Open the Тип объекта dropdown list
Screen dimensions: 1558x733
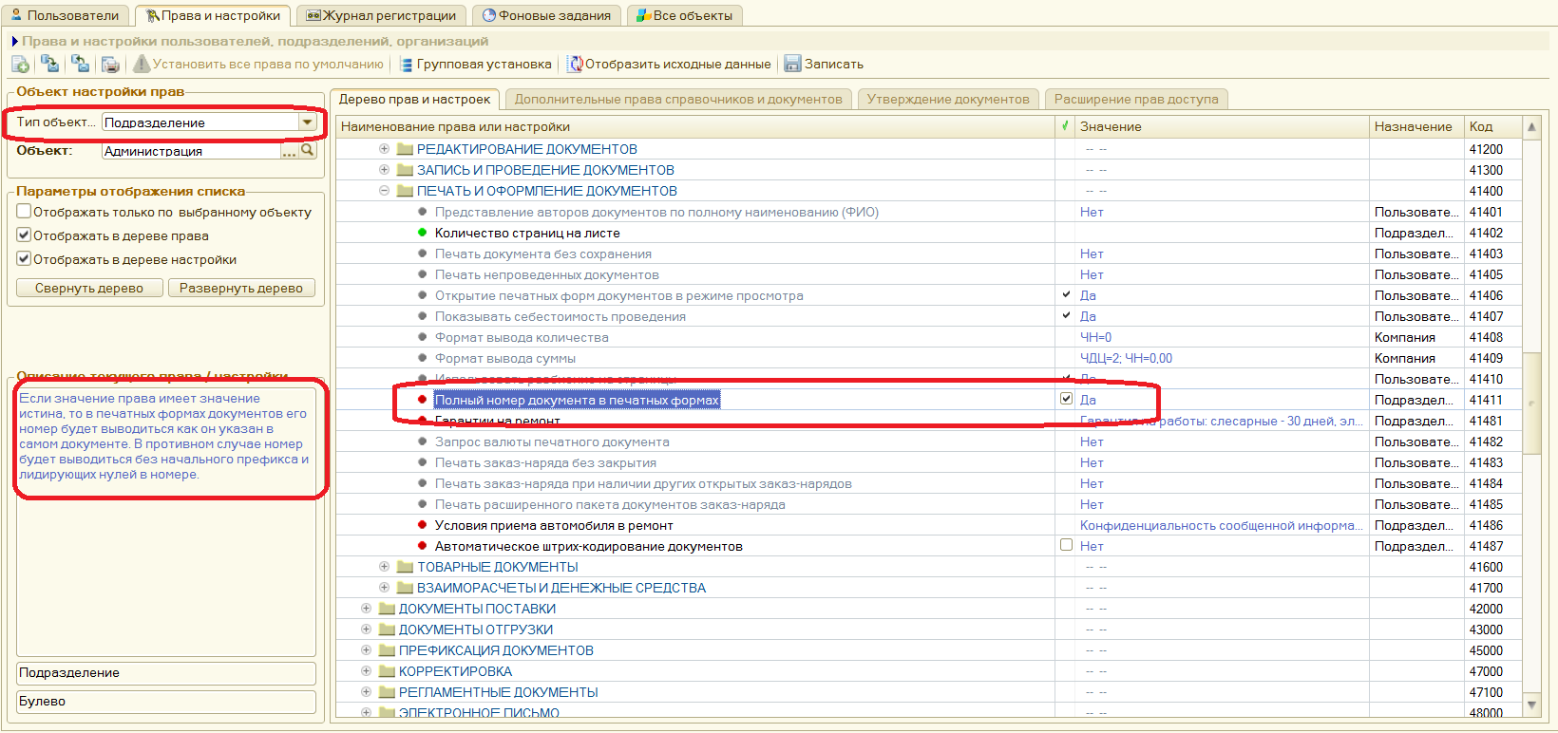(x=307, y=122)
